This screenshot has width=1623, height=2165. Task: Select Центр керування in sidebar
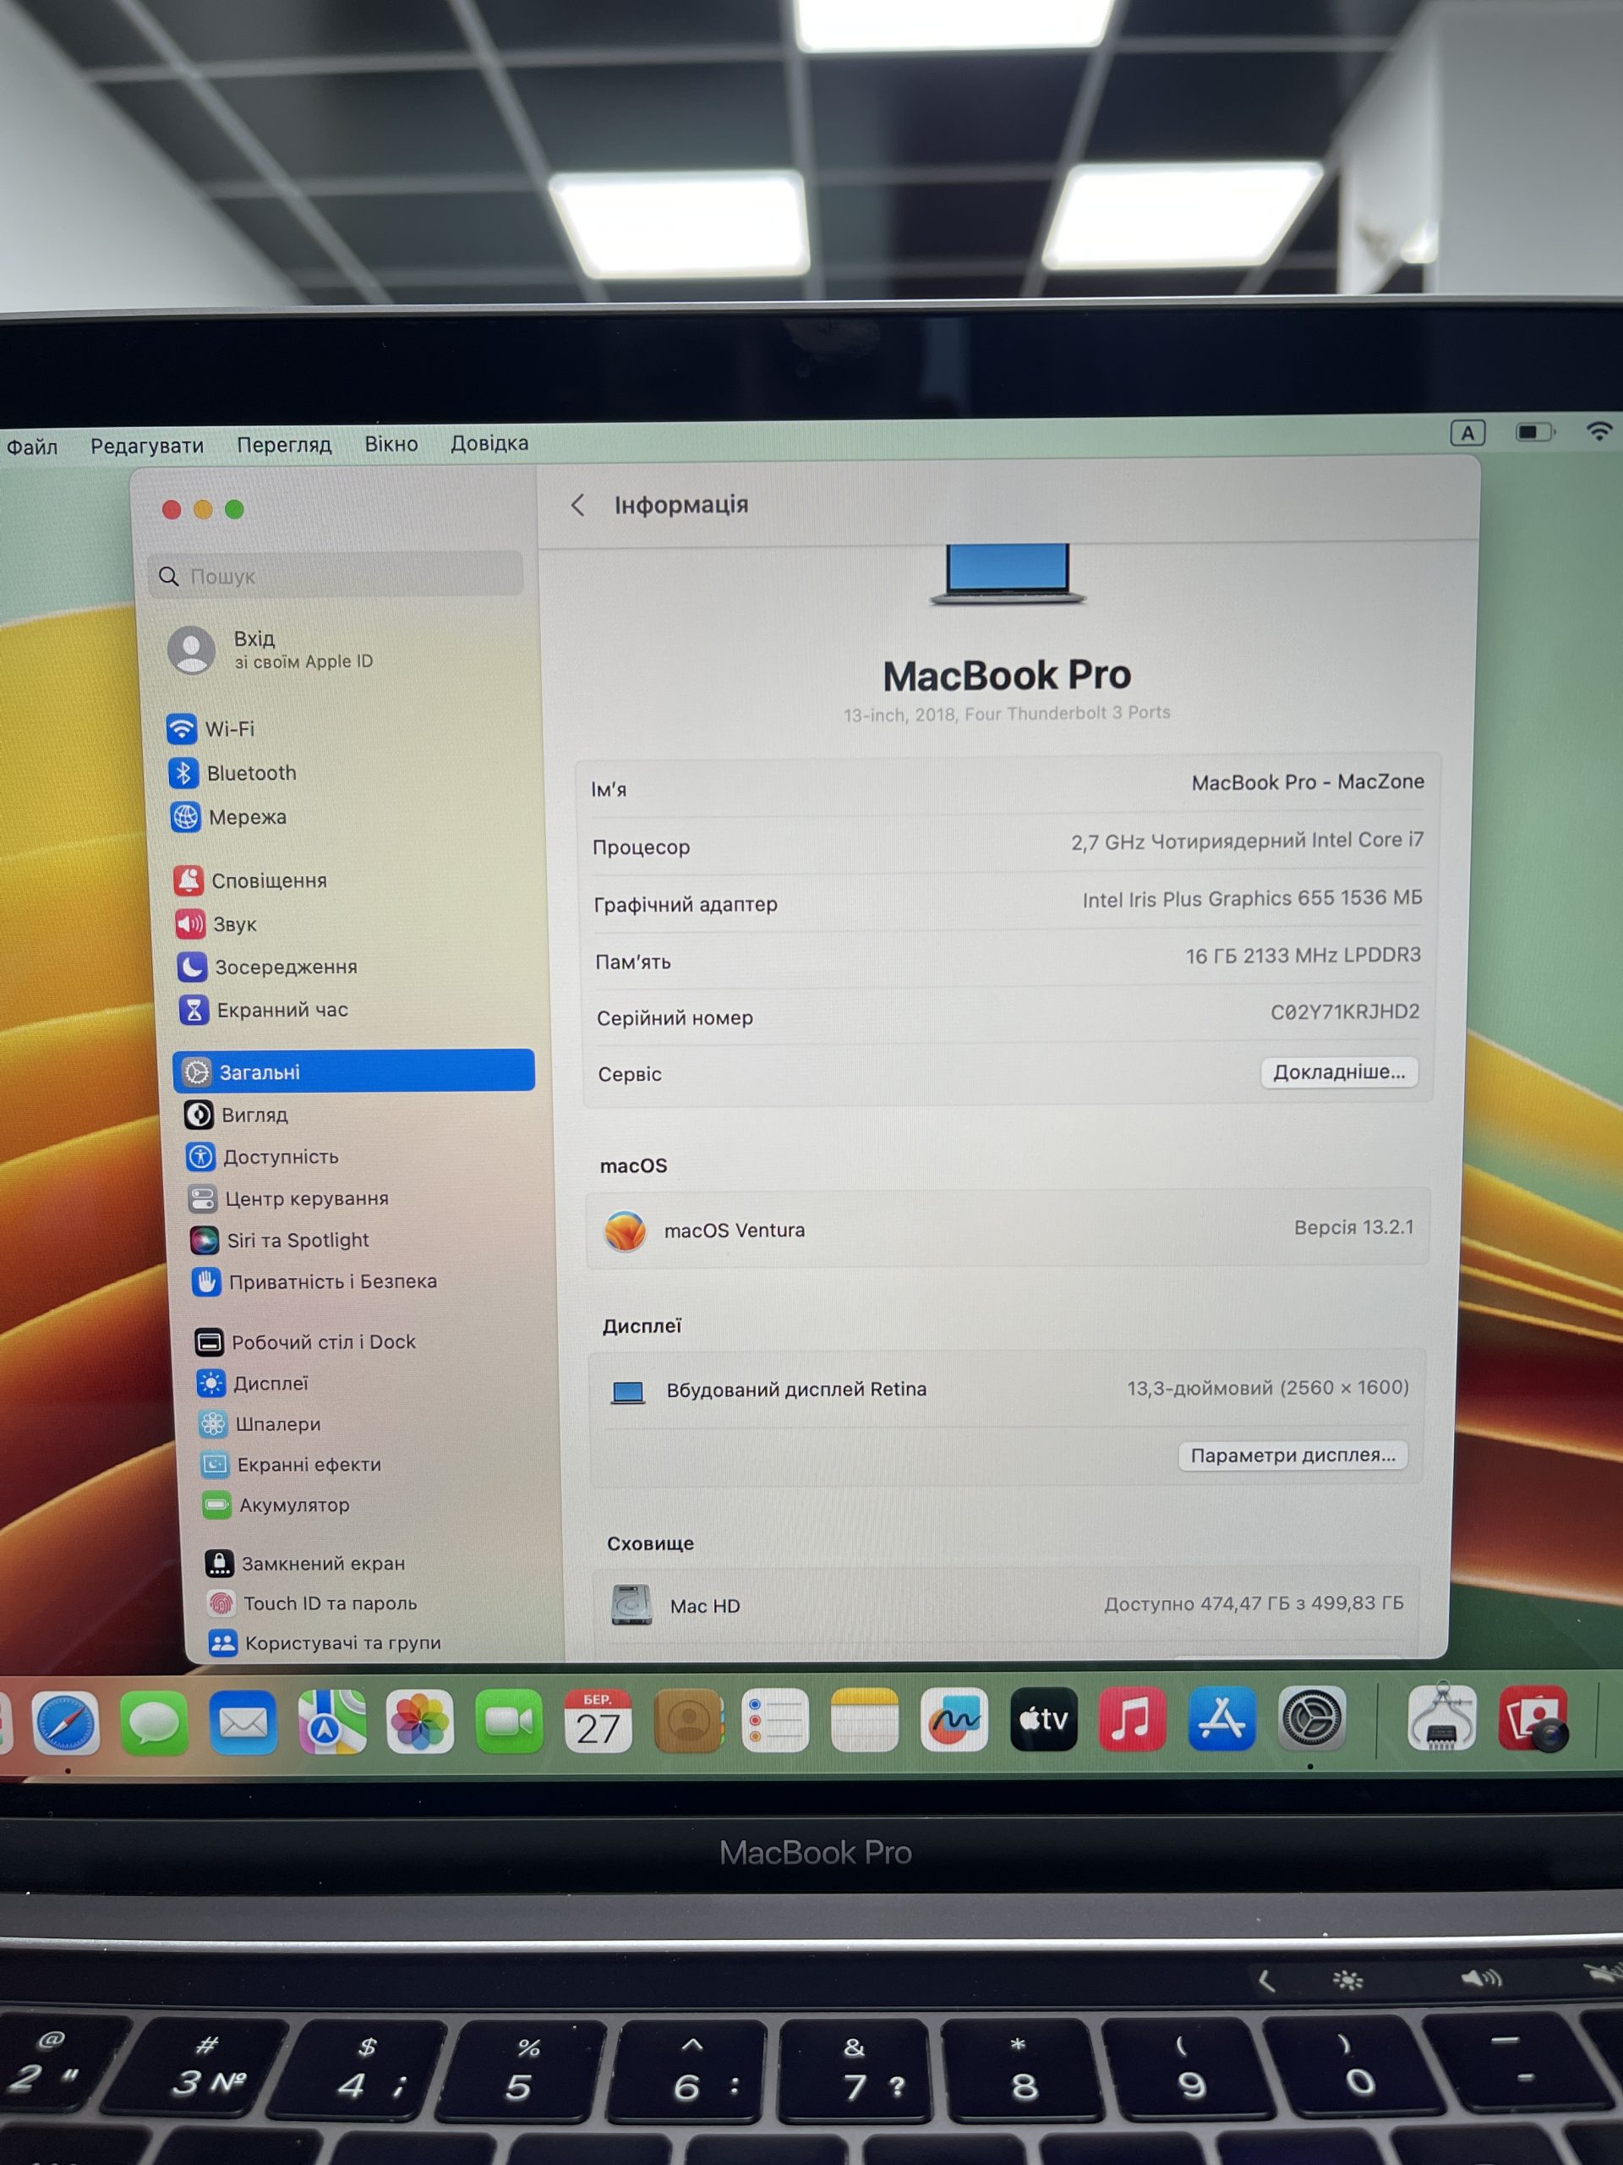point(287,1199)
